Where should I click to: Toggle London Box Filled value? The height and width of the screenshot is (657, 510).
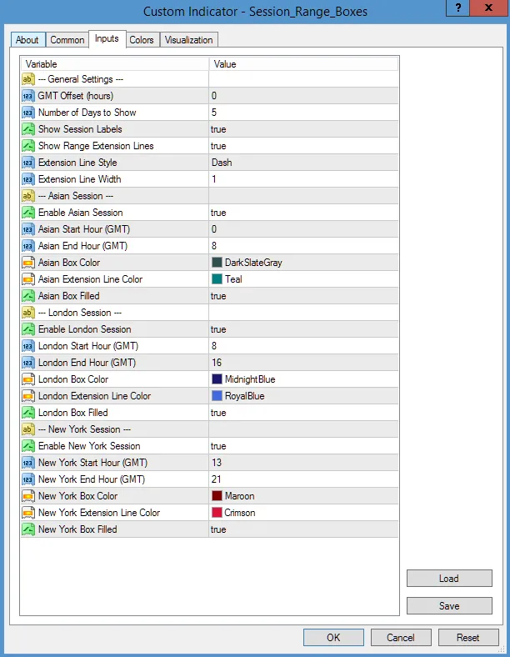coord(303,413)
